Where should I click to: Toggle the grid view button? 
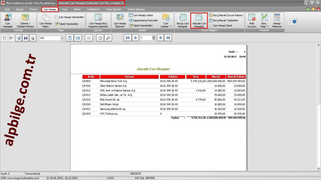coord(89,38)
